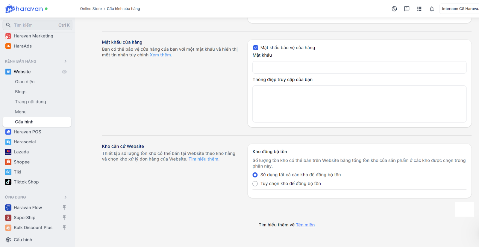479x247 pixels.
Task: Click the Haravan logo
Action: pyautogui.click(x=24, y=9)
